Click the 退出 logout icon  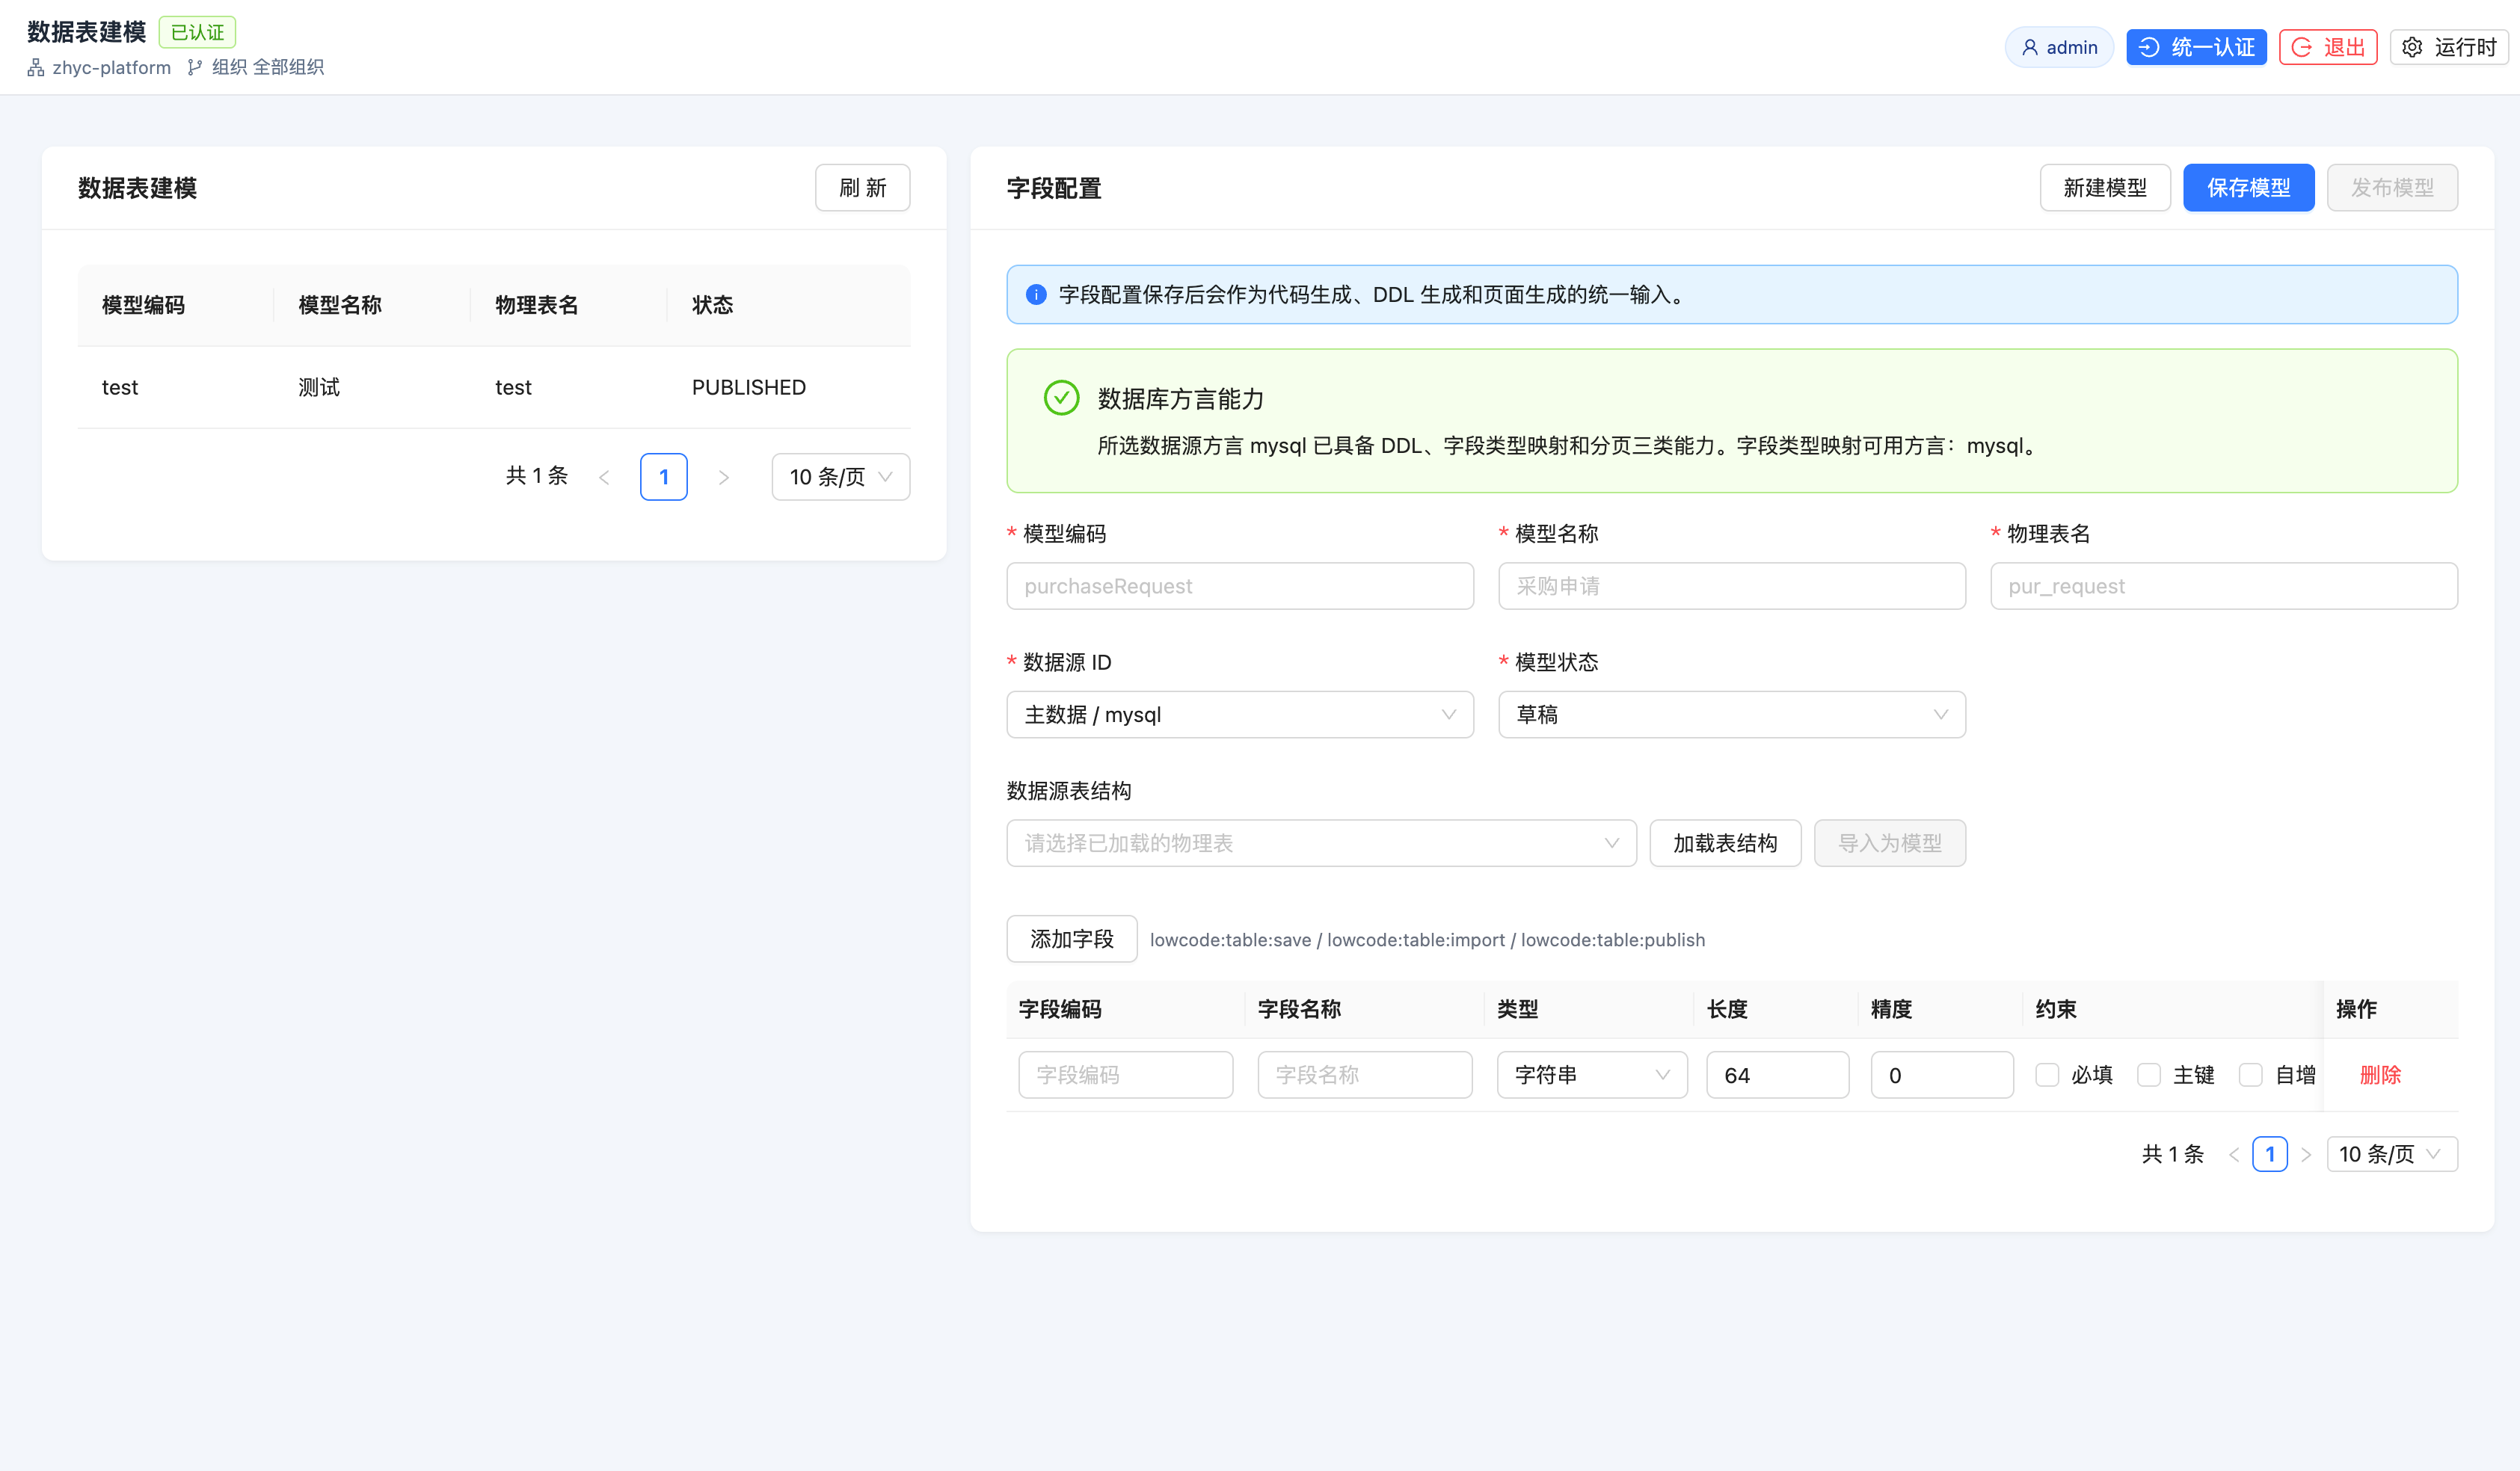click(2302, 47)
